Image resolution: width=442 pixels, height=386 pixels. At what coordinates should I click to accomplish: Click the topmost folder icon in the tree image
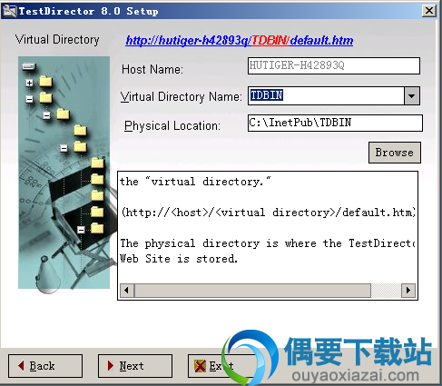[x=45, y=81]
